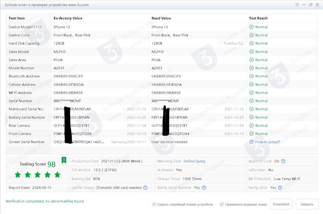
Task: Restore the window using the title bar button
Action: point(310,5)
